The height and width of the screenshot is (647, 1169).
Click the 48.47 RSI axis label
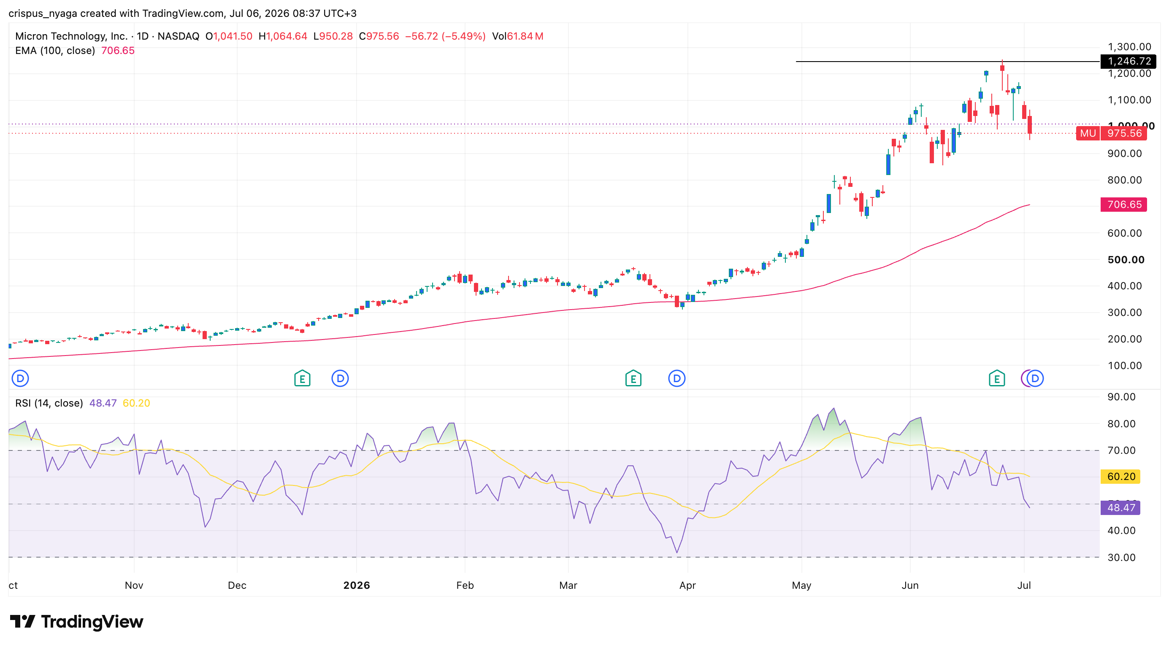(x=1120, y=508)
